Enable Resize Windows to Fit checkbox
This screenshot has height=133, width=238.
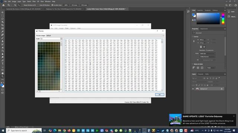23,5
